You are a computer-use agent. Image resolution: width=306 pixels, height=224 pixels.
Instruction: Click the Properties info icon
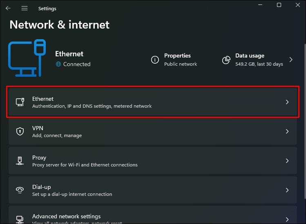(155, 60)
